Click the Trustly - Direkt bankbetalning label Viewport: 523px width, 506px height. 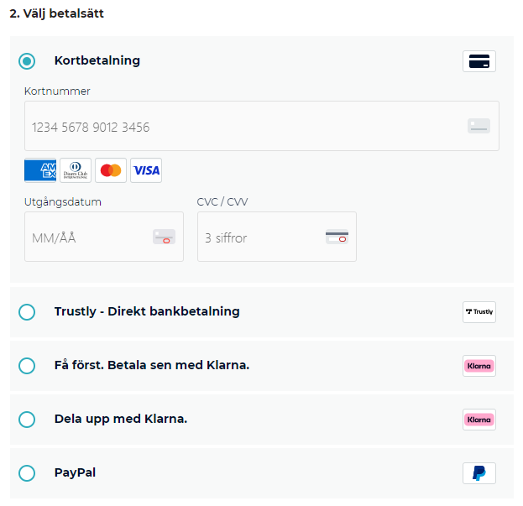pos(147,311)
